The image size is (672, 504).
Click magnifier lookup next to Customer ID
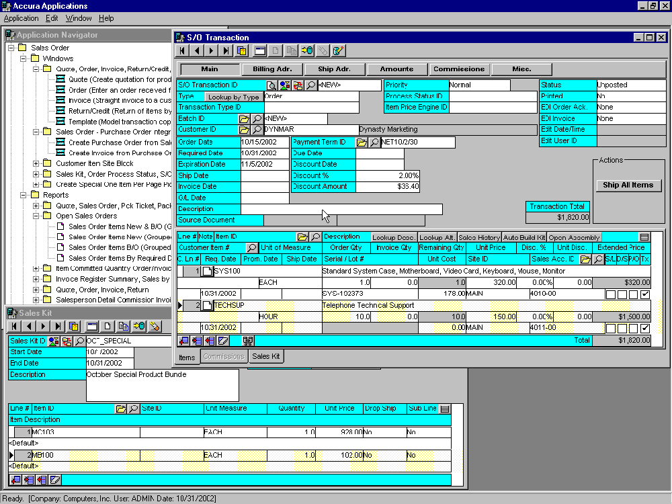pos(257,130)
